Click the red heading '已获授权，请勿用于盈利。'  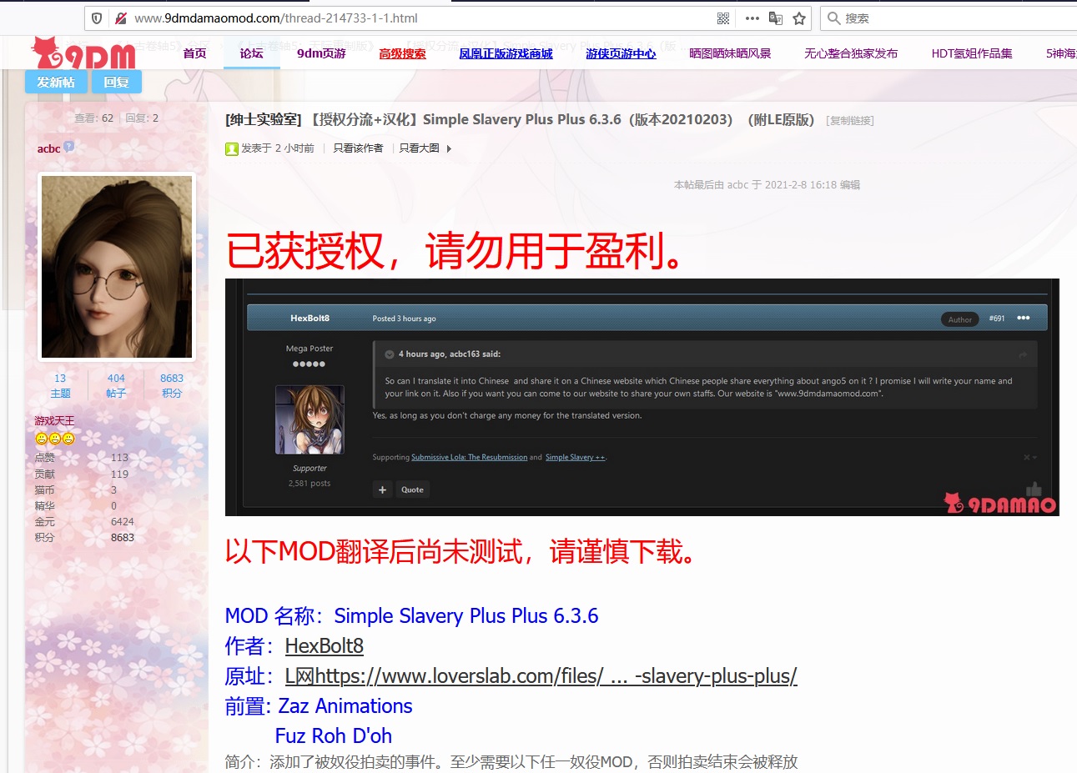[x=458, y=251]
